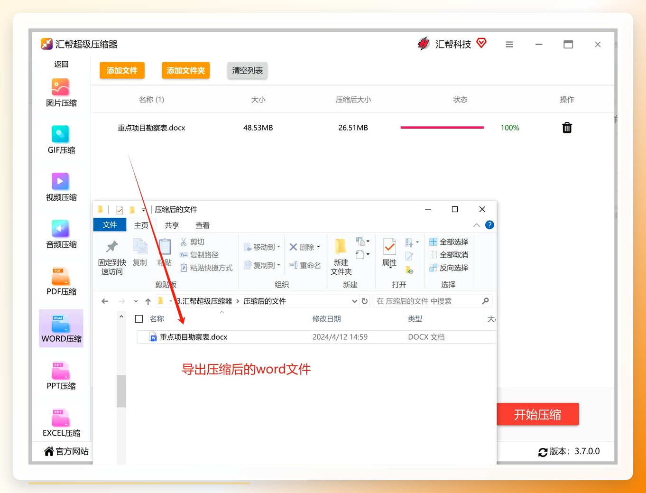Click the 官方网站 home icon link
Image resolution: width=646 pixels, height=493 pixels.
point(66,451)
